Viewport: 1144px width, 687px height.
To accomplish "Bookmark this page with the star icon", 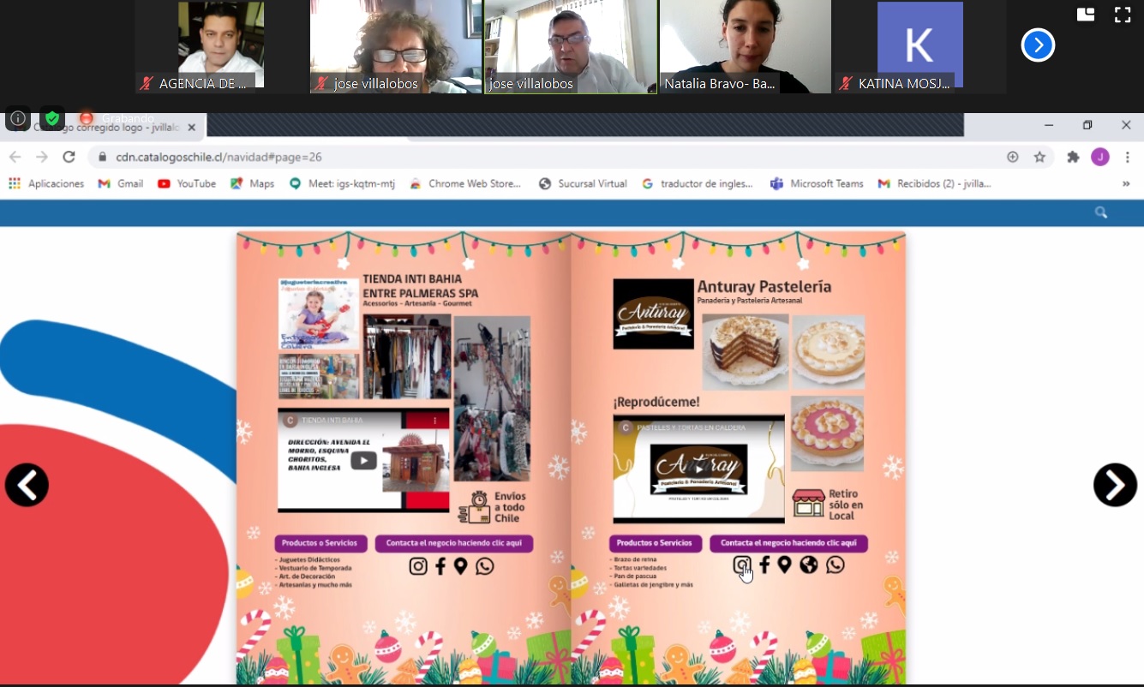I will (1039, 157).
